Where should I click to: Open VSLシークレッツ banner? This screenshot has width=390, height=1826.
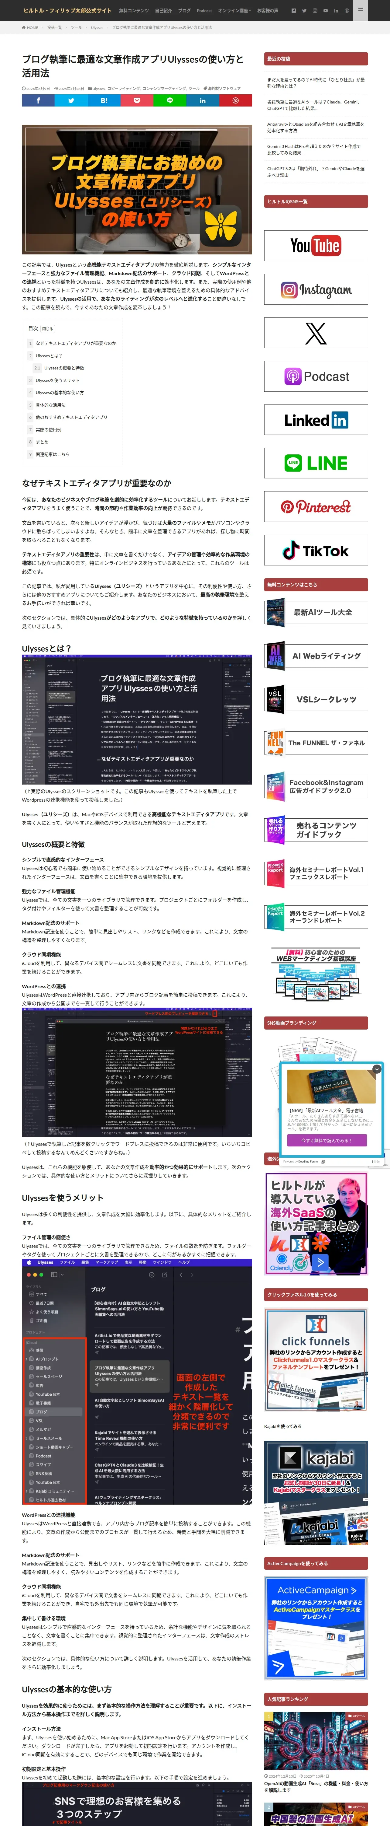(x=316, y=699)
